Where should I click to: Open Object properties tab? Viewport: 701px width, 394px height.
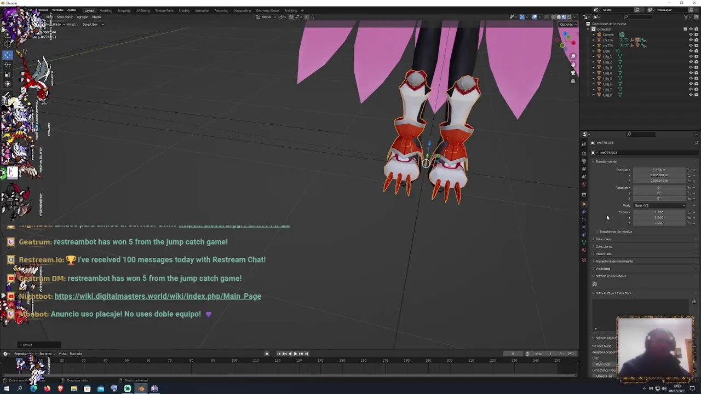coord(584,204)
